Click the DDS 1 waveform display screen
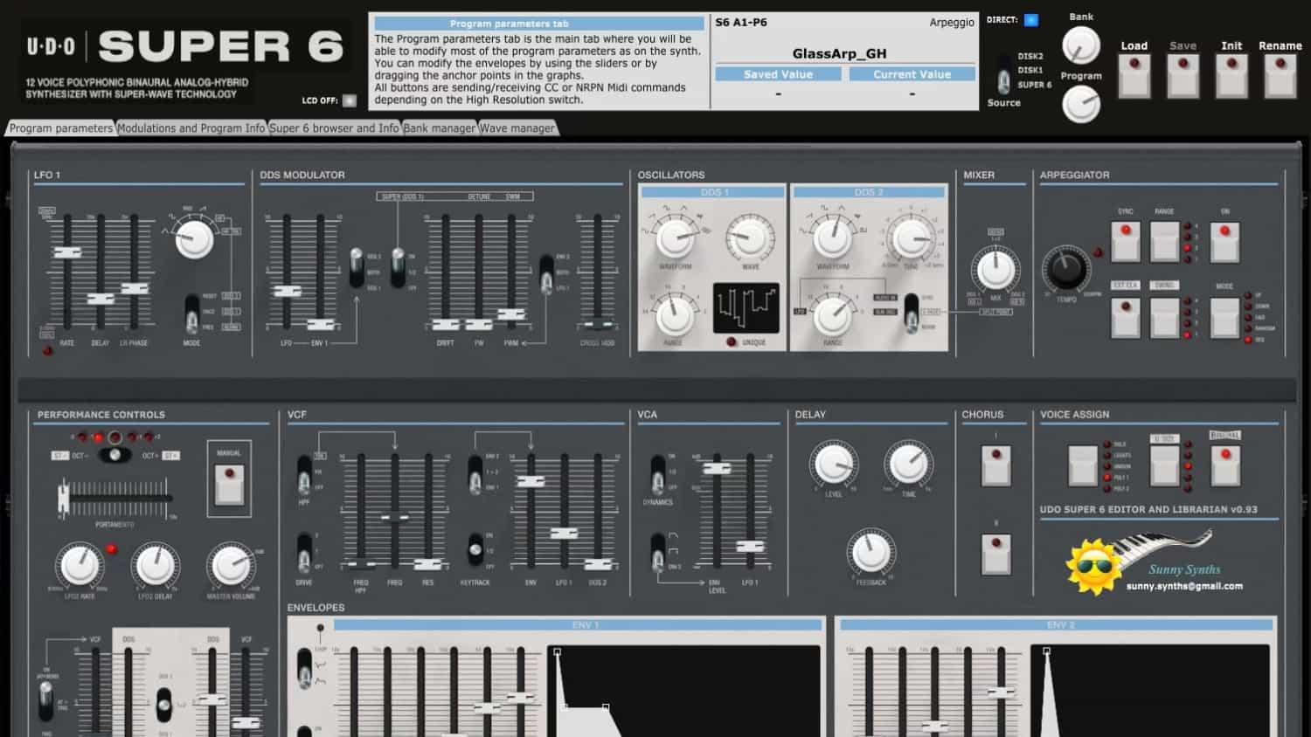 (x=746, y=307)
